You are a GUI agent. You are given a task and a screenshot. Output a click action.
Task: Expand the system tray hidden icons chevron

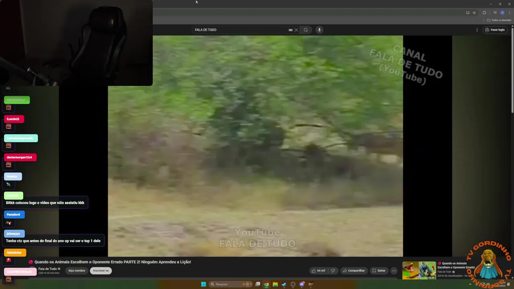click(x=470, y=284)
